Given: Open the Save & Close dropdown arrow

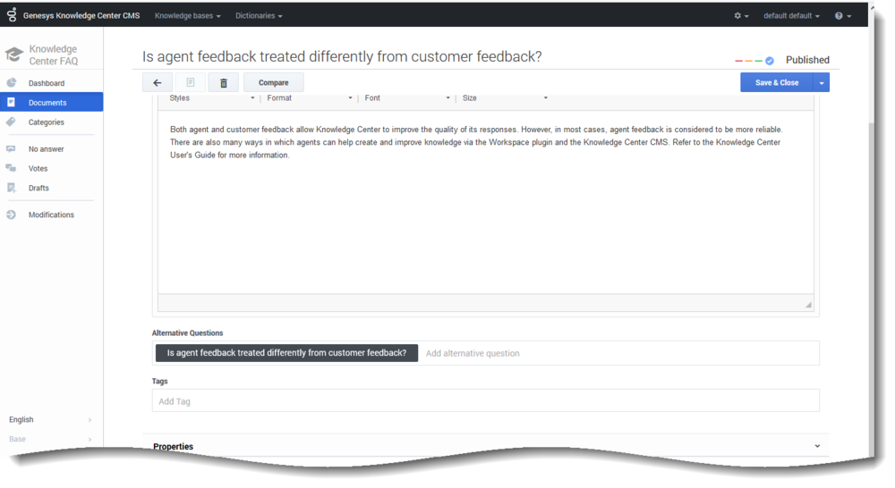Looking at the screenshot, I should click(822, 82).
